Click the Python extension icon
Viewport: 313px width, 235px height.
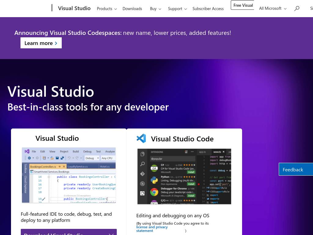(x=154, y=180)
